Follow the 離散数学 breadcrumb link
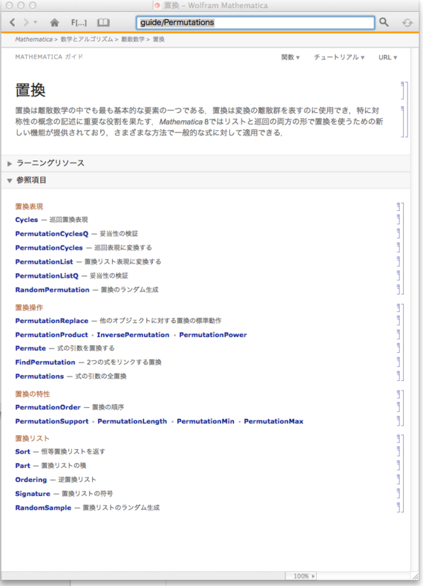This screenshot has width=423, height=586. [132, 40]
